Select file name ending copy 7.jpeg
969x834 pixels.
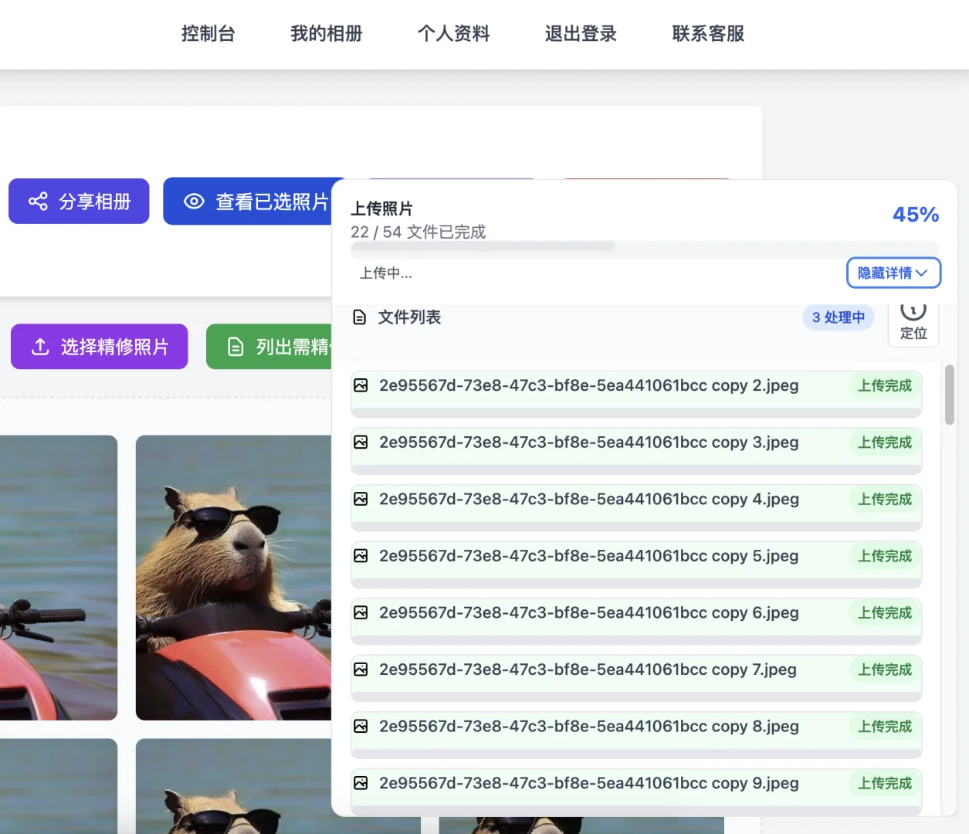click(588, 670)
